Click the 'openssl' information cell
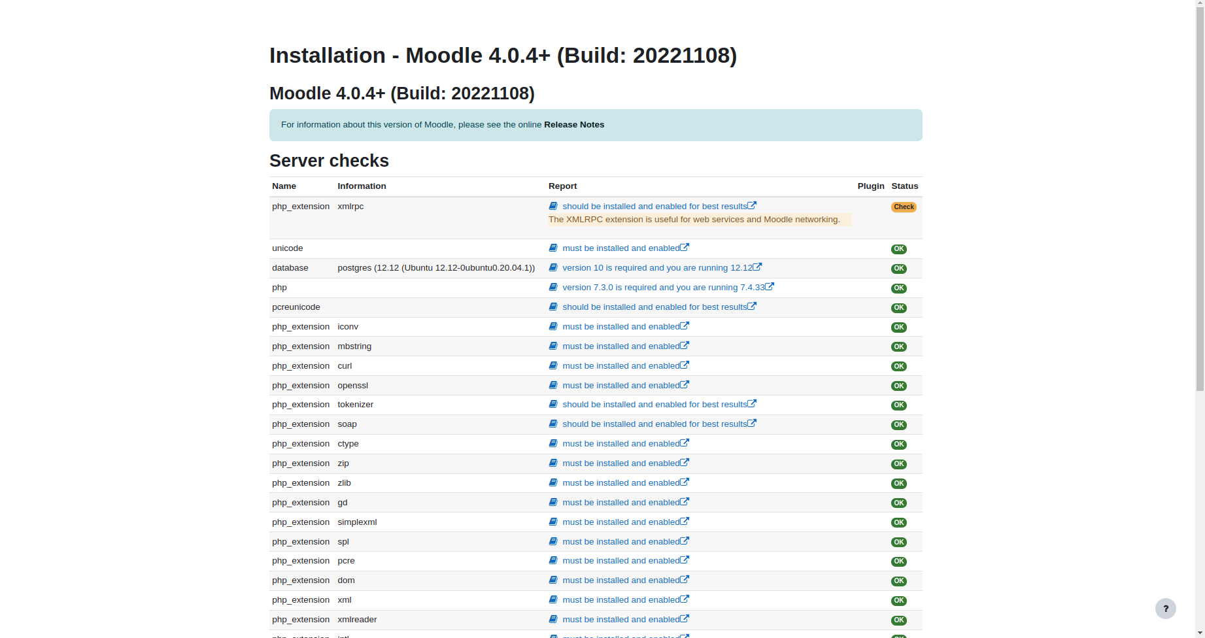Screen dimensions: 1205x638 coord(352,386)
